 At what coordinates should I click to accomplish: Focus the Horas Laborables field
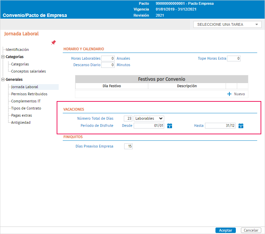pos(108,58)
